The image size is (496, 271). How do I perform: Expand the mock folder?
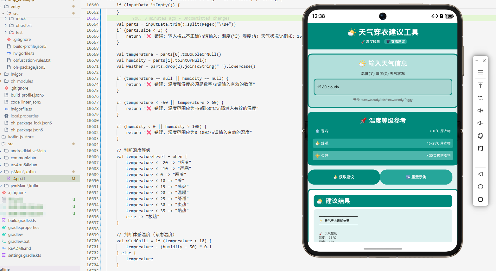(x=5, y=18)
